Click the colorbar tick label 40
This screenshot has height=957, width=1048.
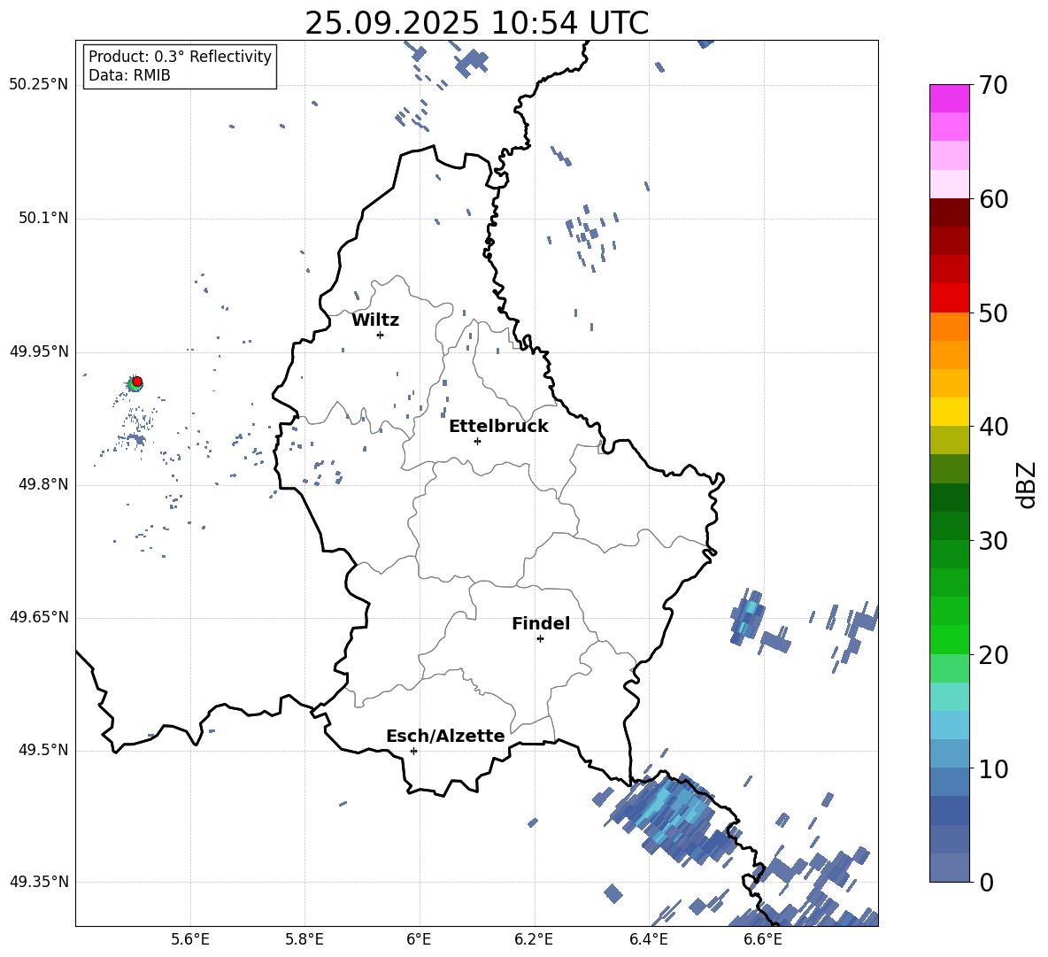993,427
